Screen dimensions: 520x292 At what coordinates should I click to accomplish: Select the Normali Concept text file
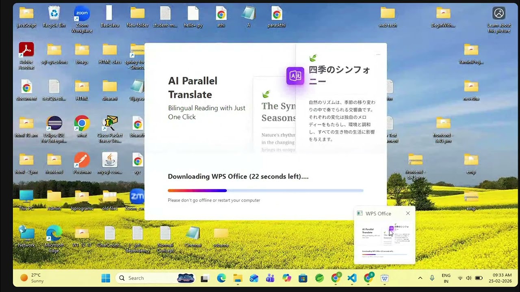[165, 239]
